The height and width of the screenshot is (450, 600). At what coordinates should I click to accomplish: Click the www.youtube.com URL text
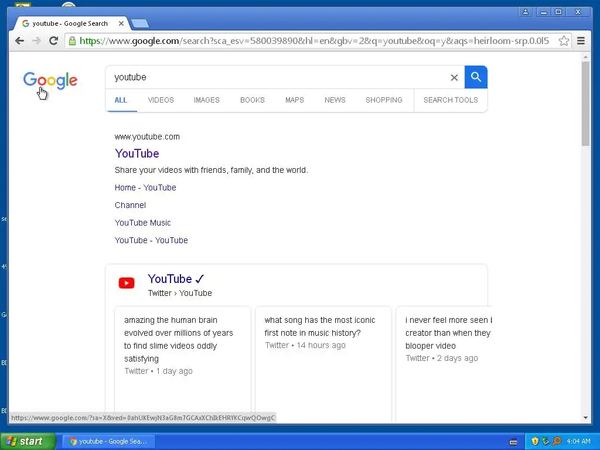tap(147, 137)
